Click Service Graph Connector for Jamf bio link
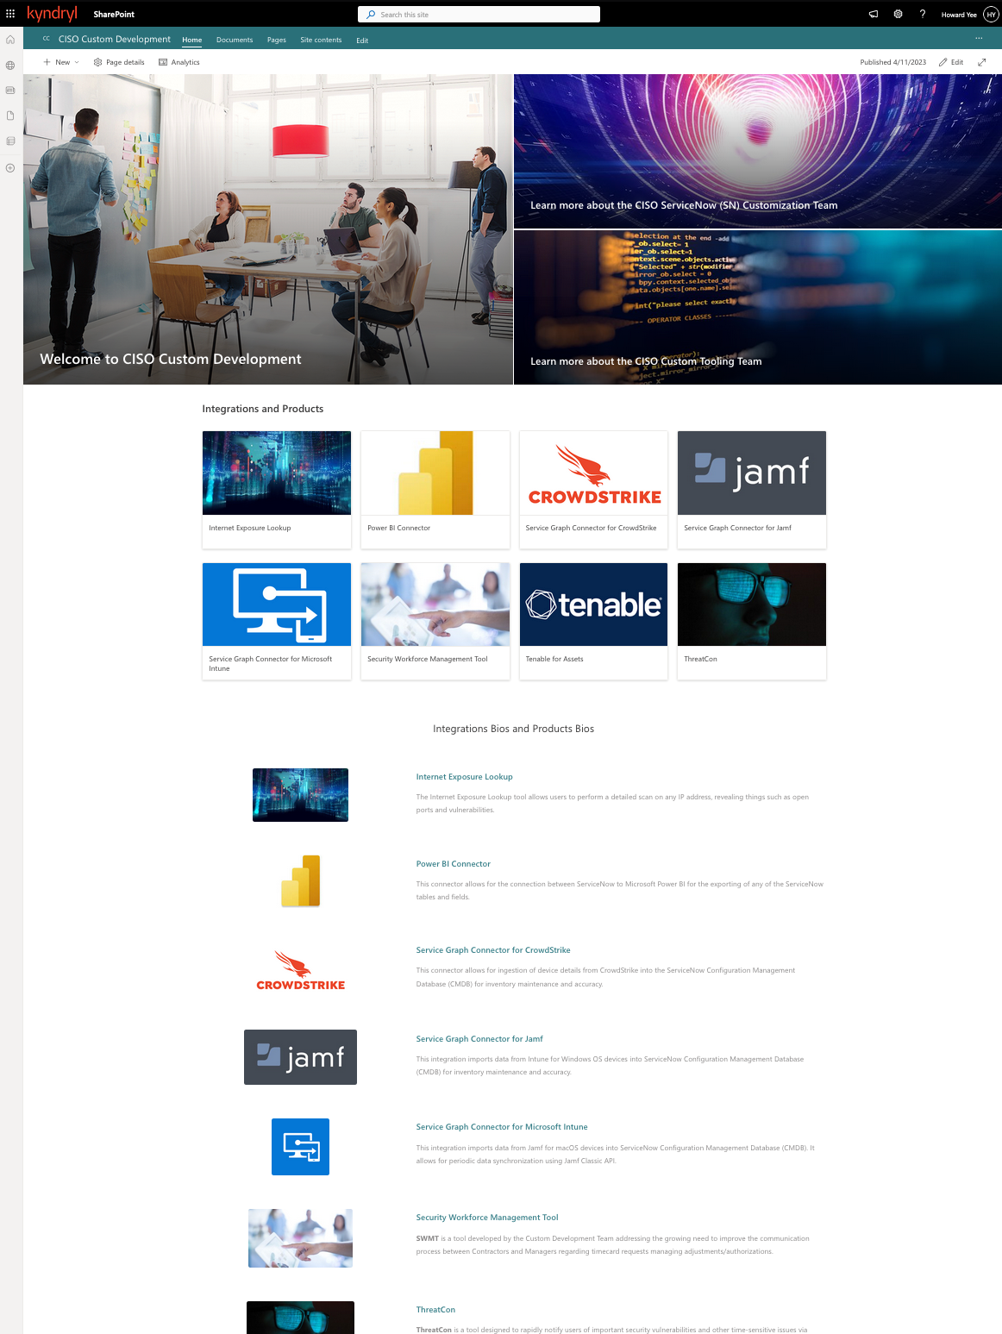Viewport: 1002px width, 1334px height. point(479,1039)
